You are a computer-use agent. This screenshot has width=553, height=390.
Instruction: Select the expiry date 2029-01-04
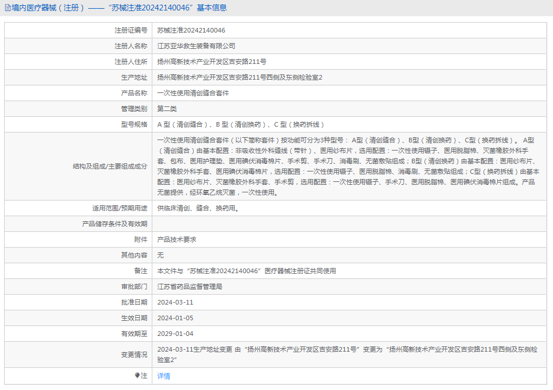[175, 334]
